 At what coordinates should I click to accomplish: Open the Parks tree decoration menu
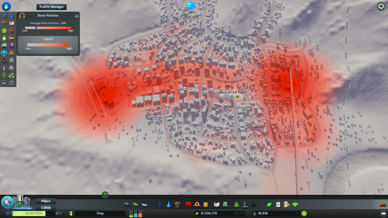[236, 204]
